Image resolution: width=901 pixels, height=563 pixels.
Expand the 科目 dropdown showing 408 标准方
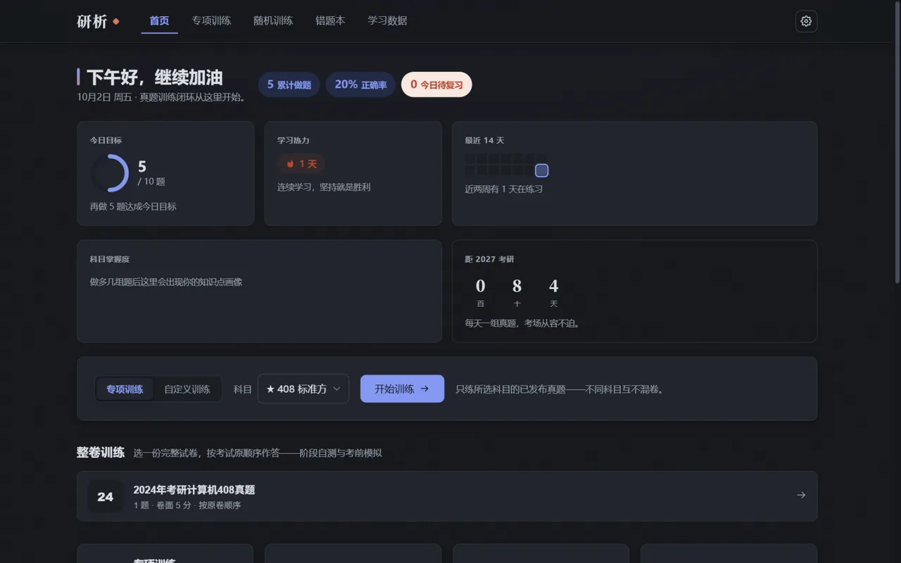click(x=303, y=389)
